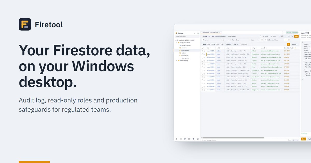The height and width of the screenshot is (163, 311).
Task: Switch to Simple query mode
Action: pyautogui.click(x=204, y=36)
